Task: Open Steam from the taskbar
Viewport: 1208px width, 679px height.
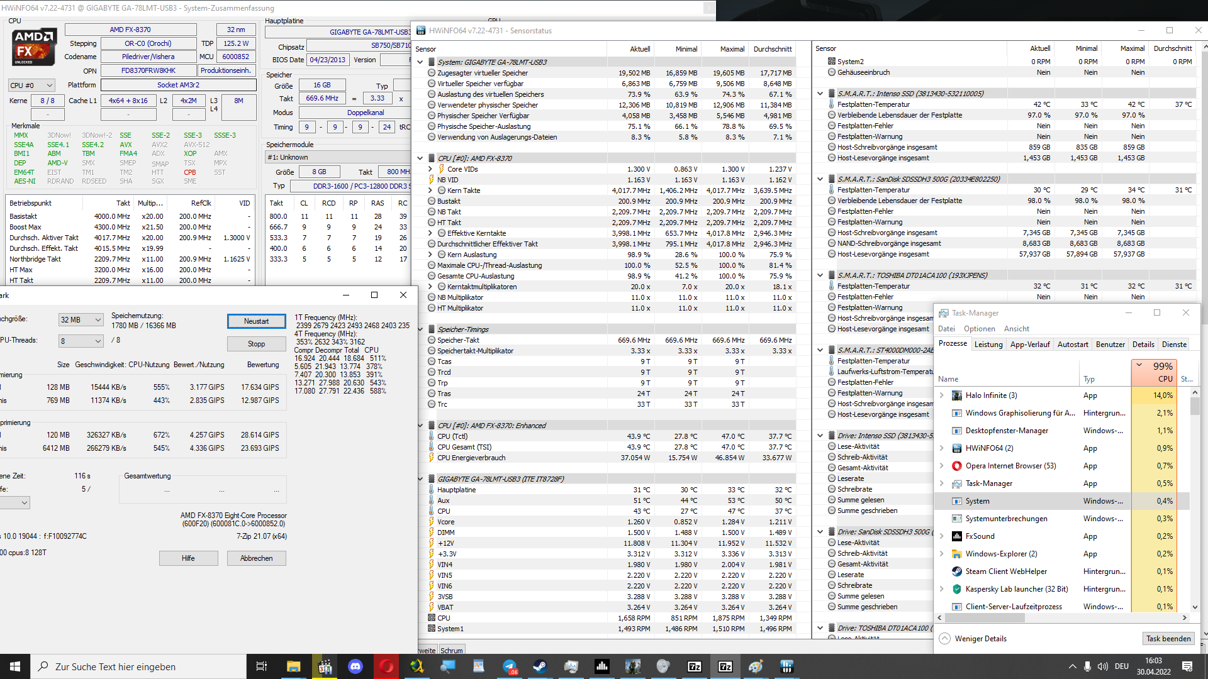Action: [540, 666]
